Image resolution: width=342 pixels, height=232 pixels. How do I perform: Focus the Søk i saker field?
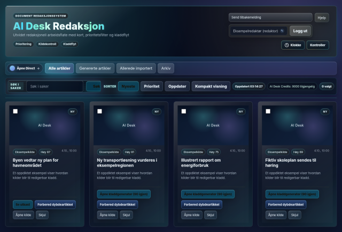click(55, 86)
